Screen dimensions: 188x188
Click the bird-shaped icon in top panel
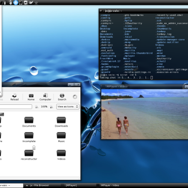coord(31,2)
